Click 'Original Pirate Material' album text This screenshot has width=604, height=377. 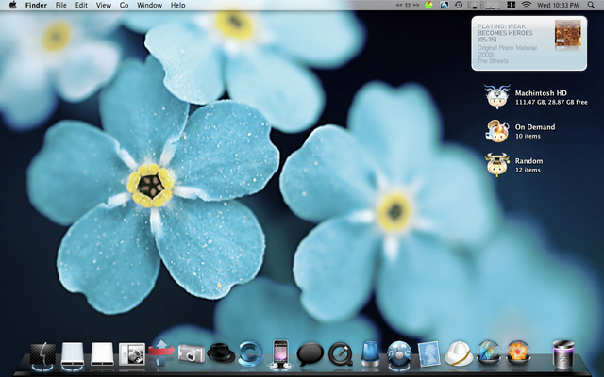(x=507, y=48)
